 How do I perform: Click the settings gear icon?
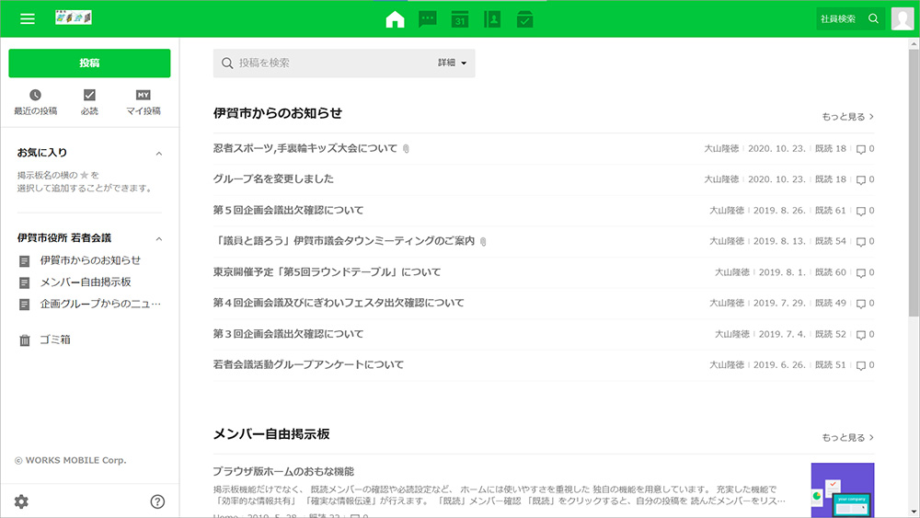(21, 501)
